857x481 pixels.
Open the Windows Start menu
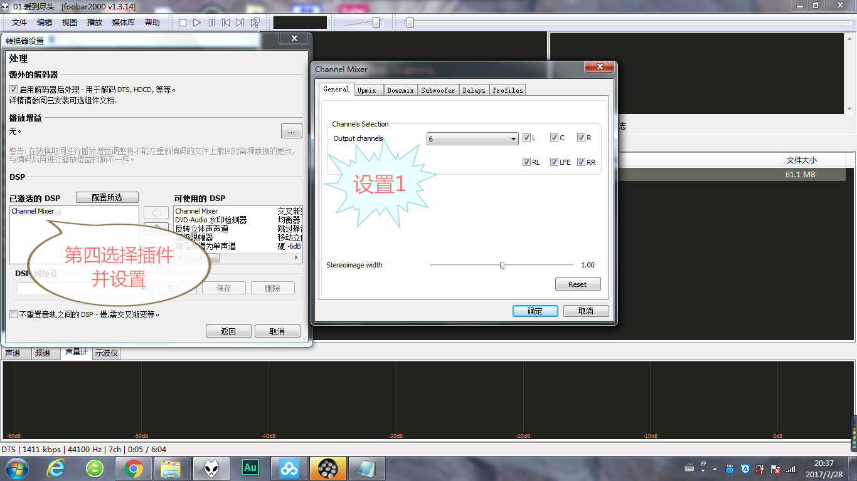[x=17, y=468]
